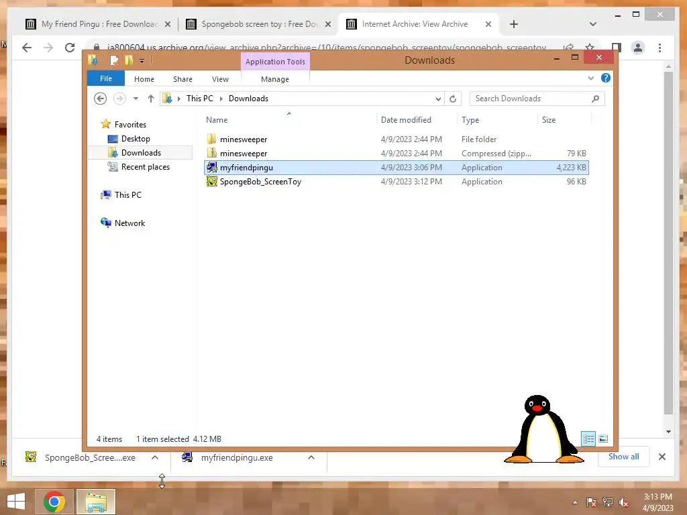Close the Chrome downloads bar
Image resolution: width=687 pixels, height=515 pixels.
pyautogui.click(x=662, y=457)
